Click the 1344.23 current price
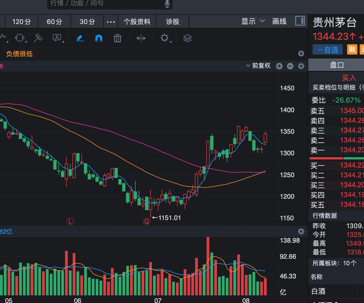The height and width of the screenshot is (303, 364). pyautogui.click(x=334, y=36)
